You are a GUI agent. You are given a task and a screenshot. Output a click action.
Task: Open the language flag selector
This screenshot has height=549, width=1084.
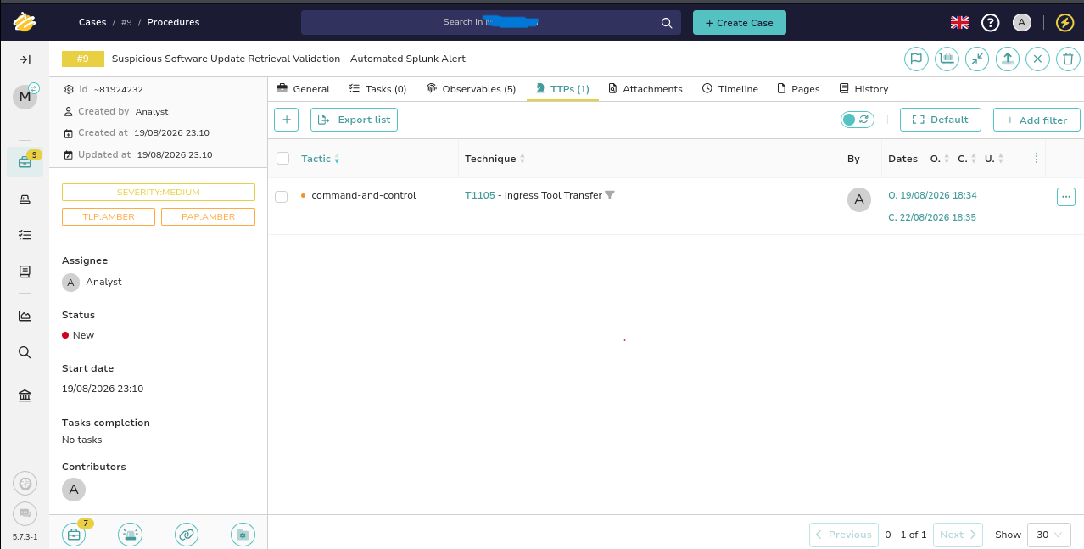[959, 23]
